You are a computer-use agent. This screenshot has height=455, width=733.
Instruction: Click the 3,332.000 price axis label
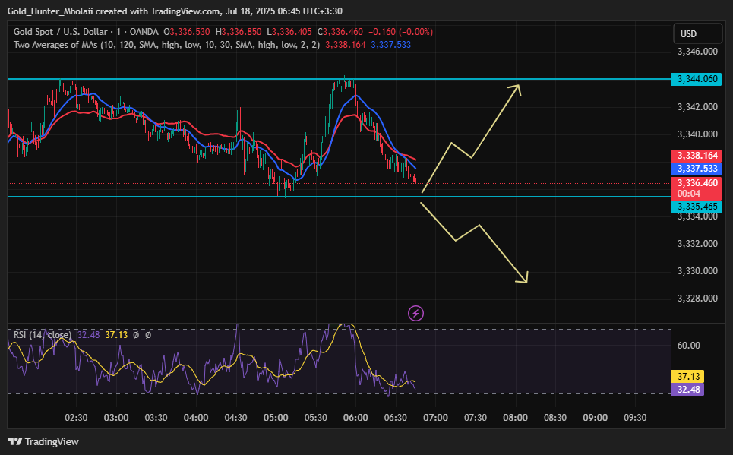coord(697,244)
